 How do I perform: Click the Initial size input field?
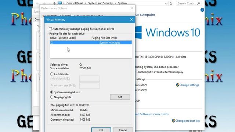tap(90, 78)
